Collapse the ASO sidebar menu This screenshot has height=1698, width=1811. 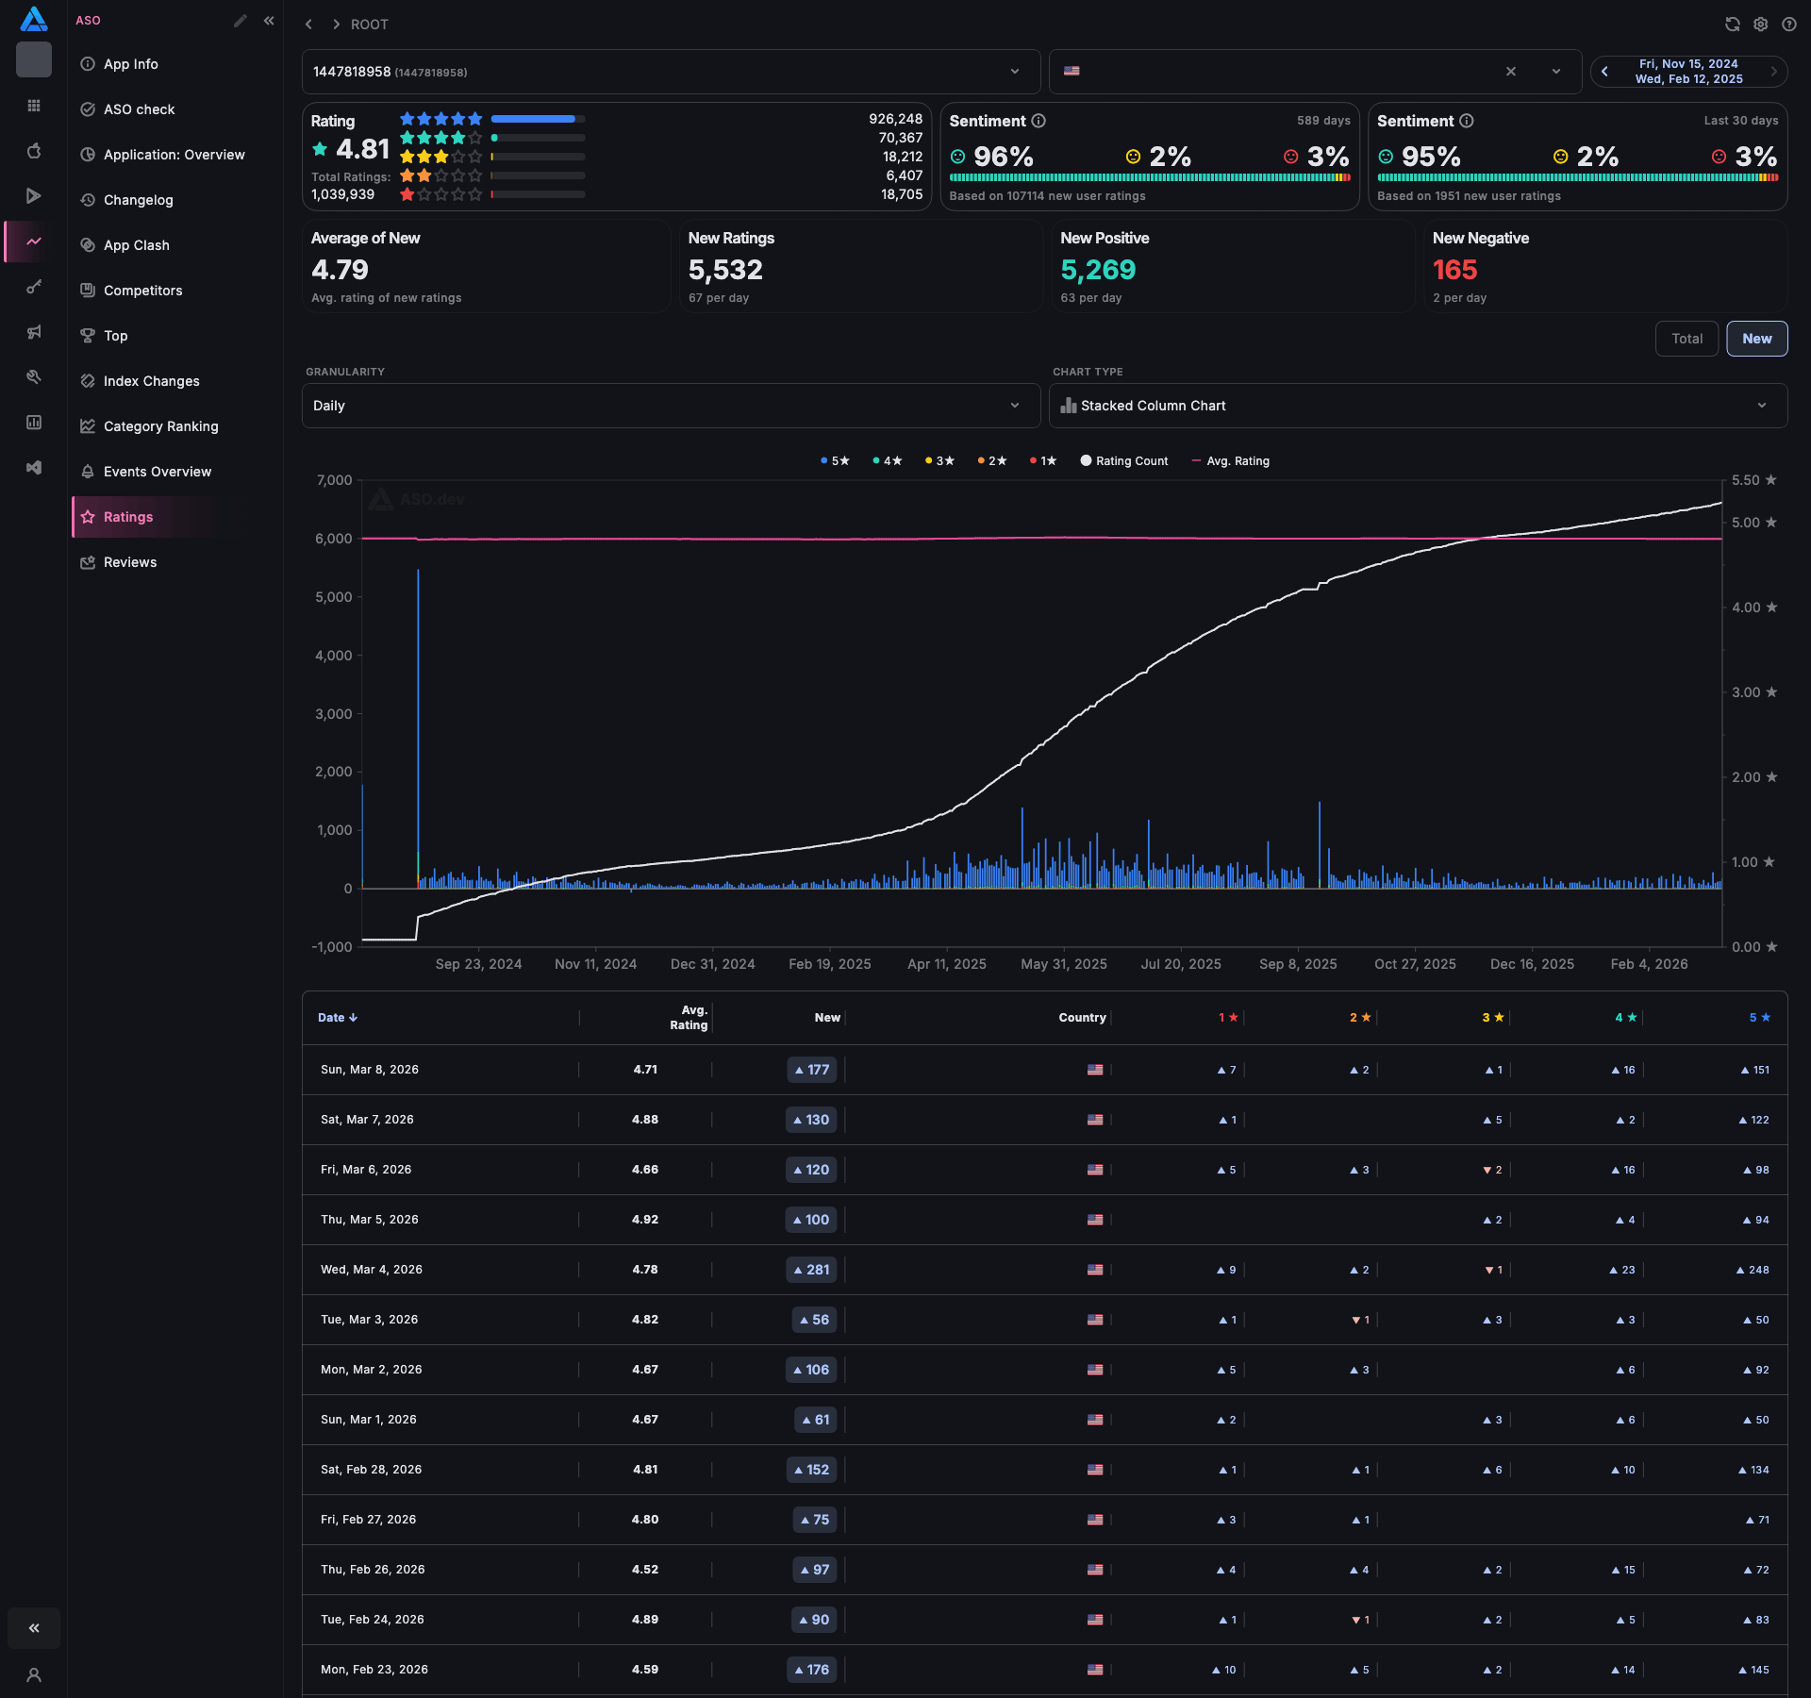[269, 21]
